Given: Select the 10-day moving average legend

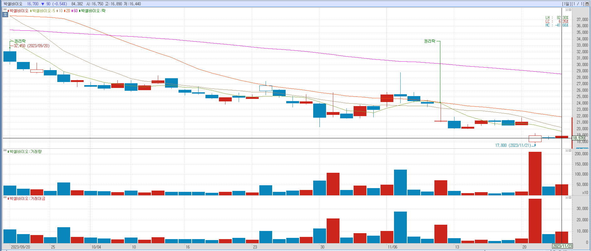Looking at the screenshot, I should tap(60, 11).
